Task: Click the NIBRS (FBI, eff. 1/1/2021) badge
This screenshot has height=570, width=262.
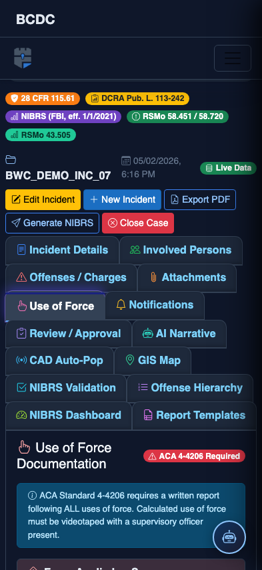Action: tap(63, 116)
